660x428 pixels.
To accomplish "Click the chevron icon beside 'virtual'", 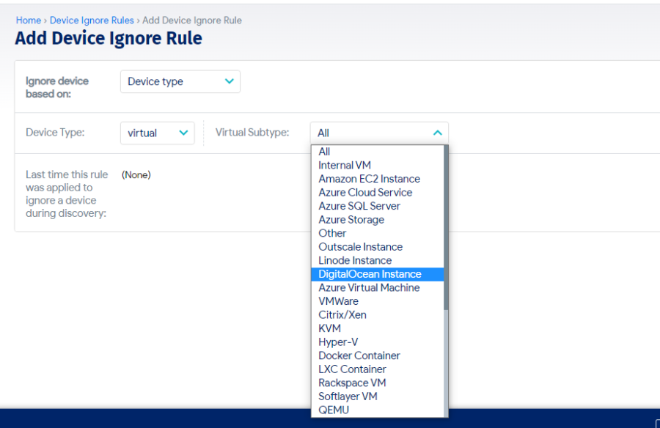I will (184, 133).
